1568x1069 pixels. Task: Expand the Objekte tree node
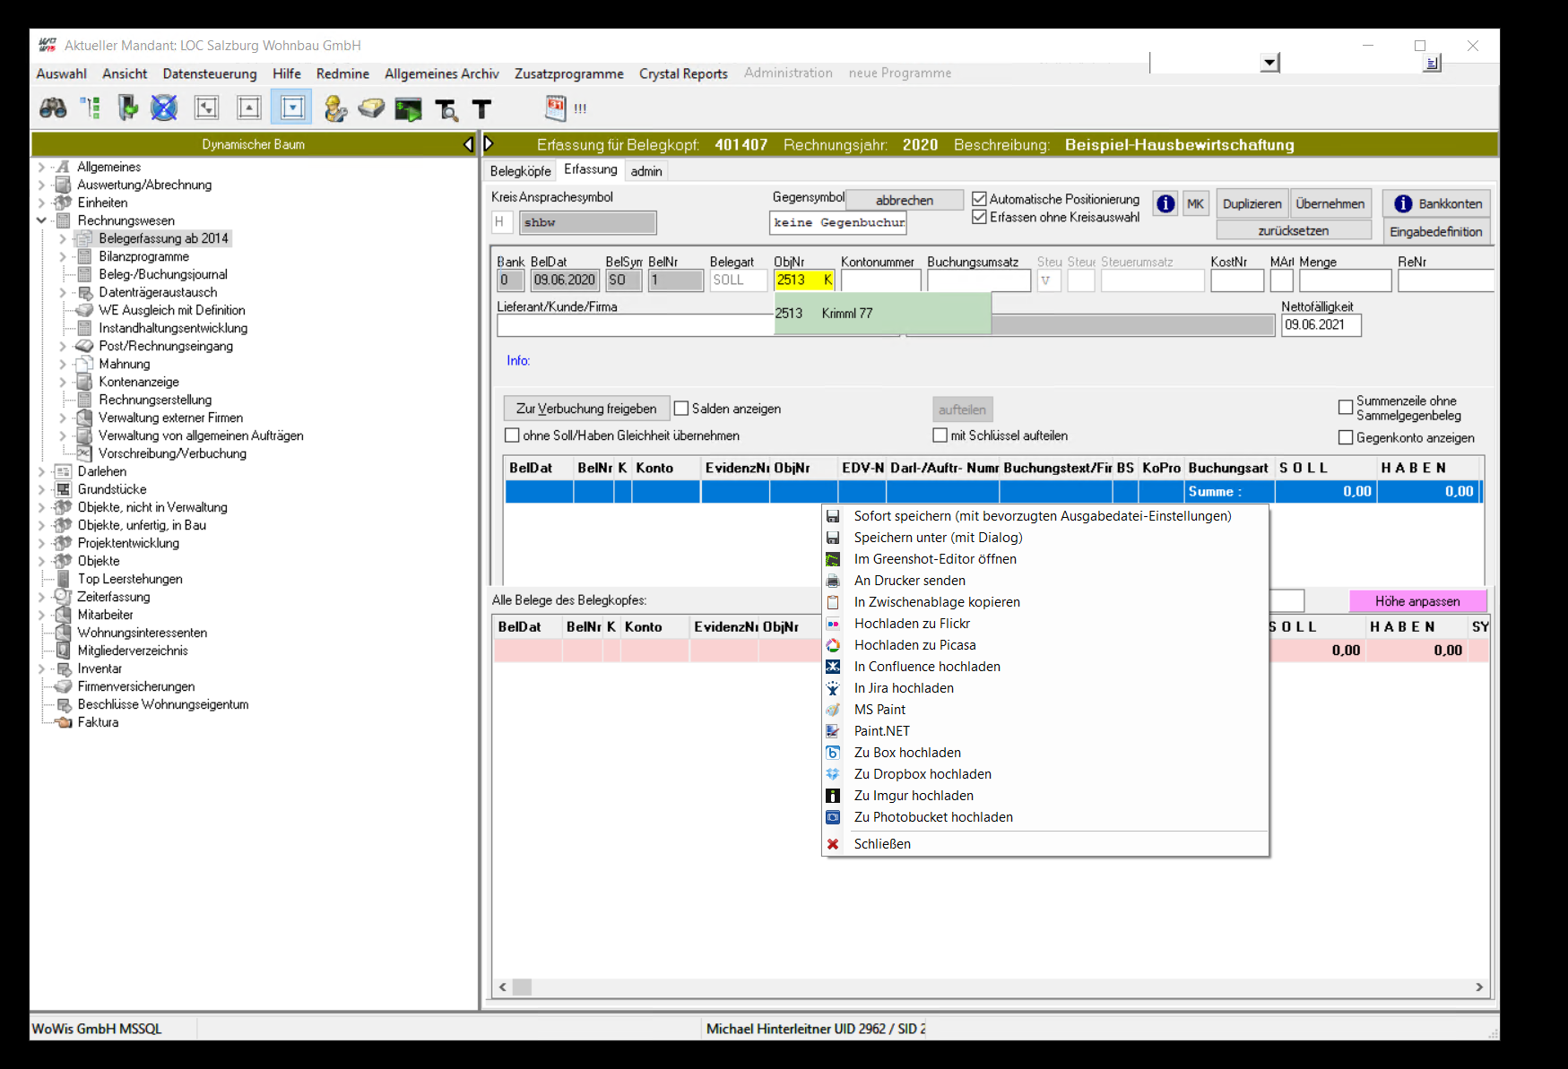coord(41,561)
